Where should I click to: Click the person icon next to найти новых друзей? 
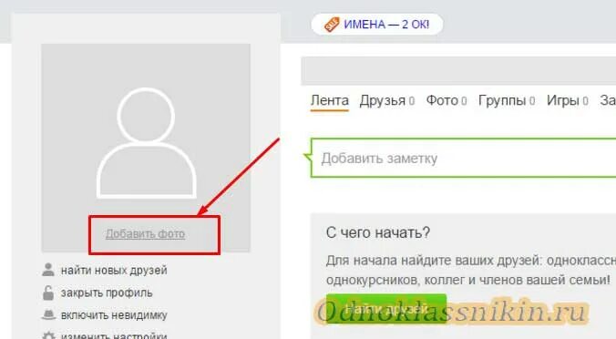point(48,270)
